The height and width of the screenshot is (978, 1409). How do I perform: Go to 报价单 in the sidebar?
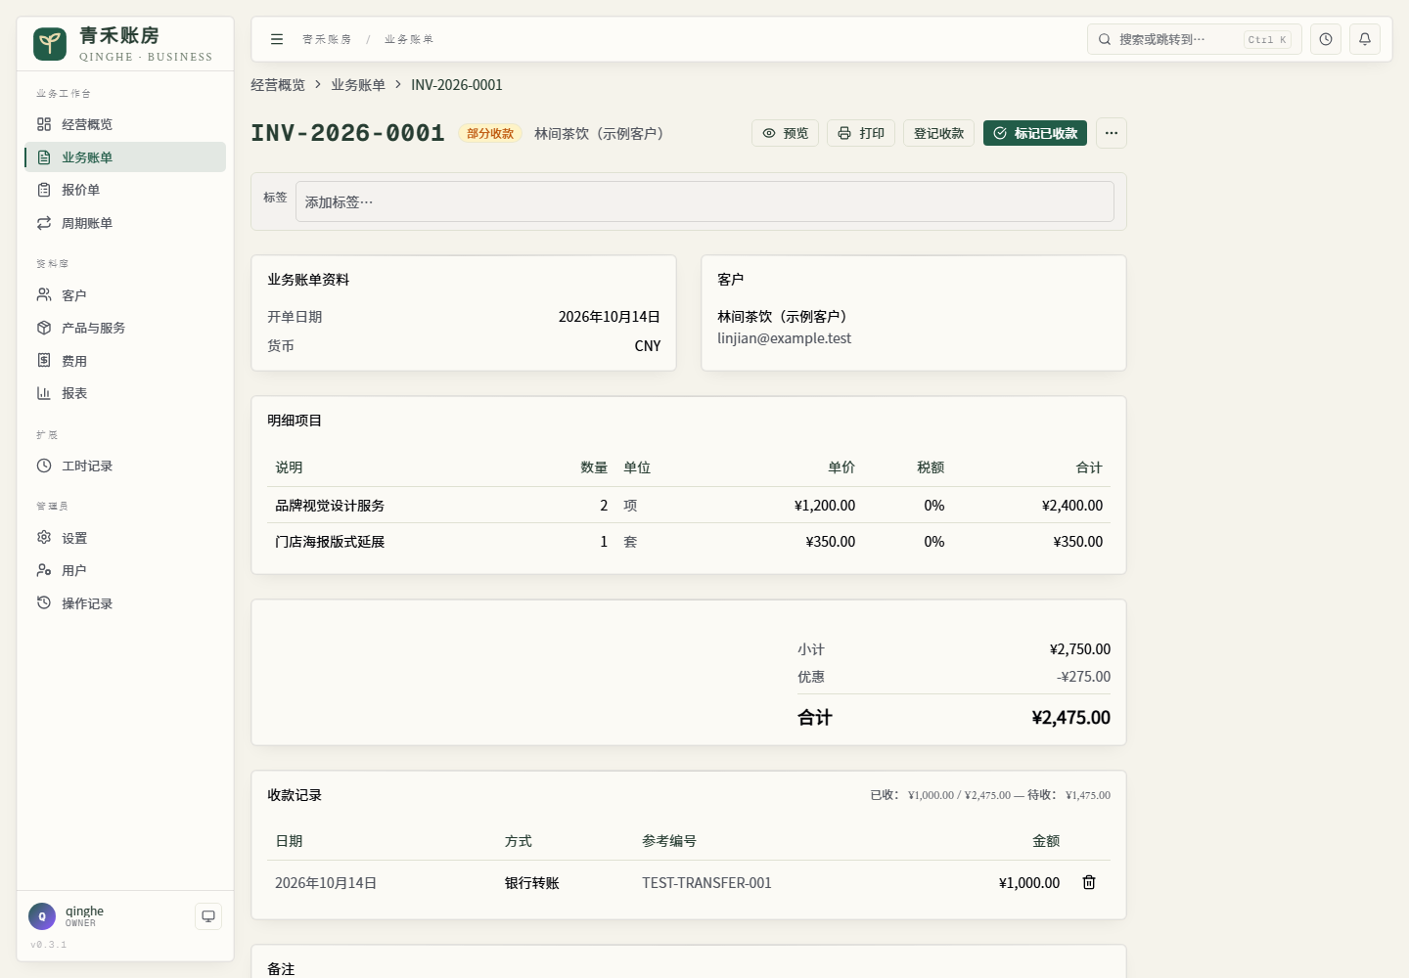(x=125, y=190)
